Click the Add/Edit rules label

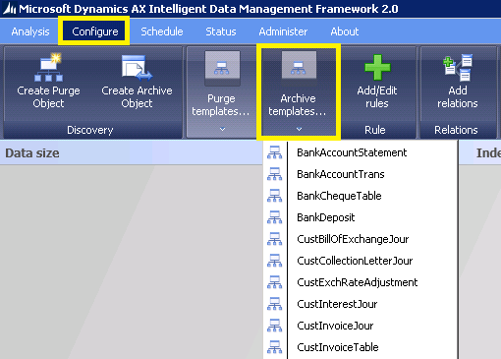coord(377,96)
